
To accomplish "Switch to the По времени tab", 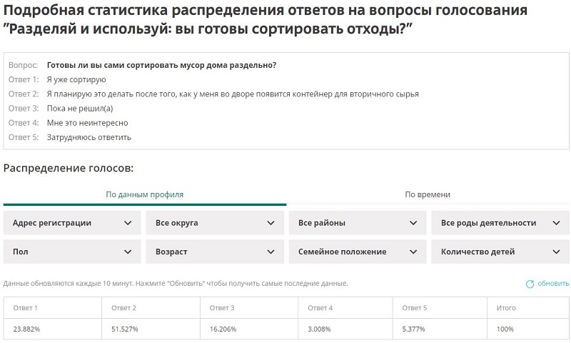I will coord(428,194).
